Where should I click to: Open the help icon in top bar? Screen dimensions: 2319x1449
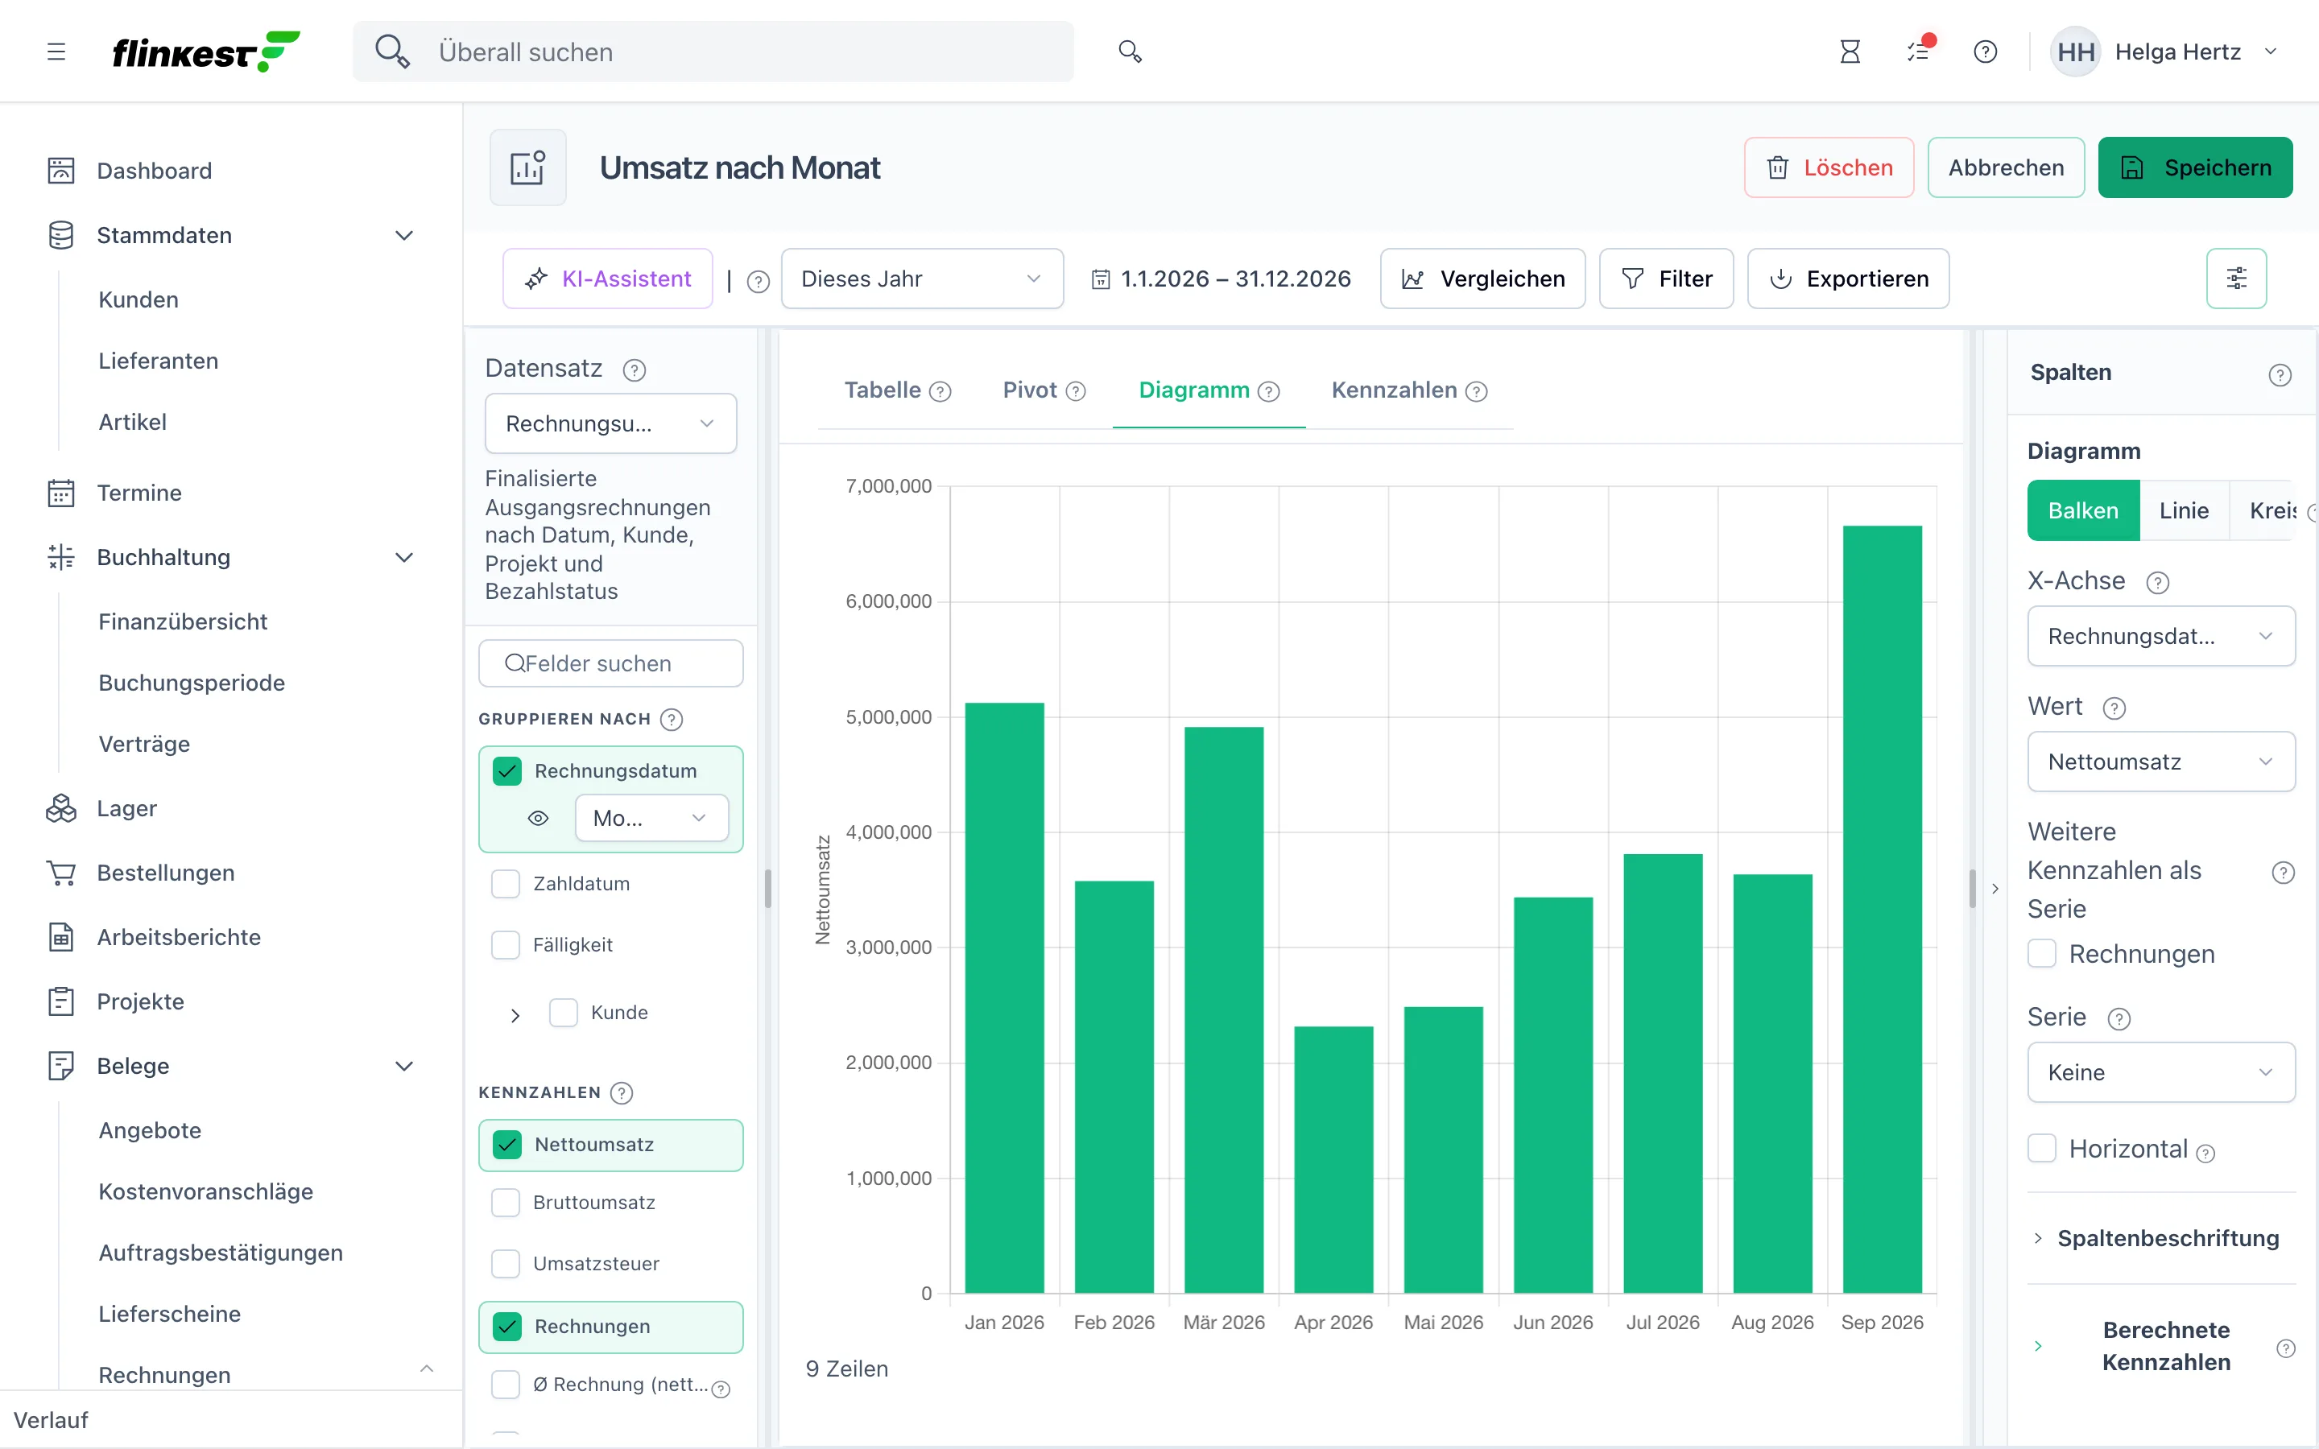[x=1986, y=52]
